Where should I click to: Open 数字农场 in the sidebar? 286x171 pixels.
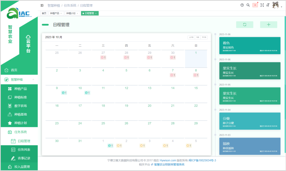pyautogui.click(x=20, y=106)
